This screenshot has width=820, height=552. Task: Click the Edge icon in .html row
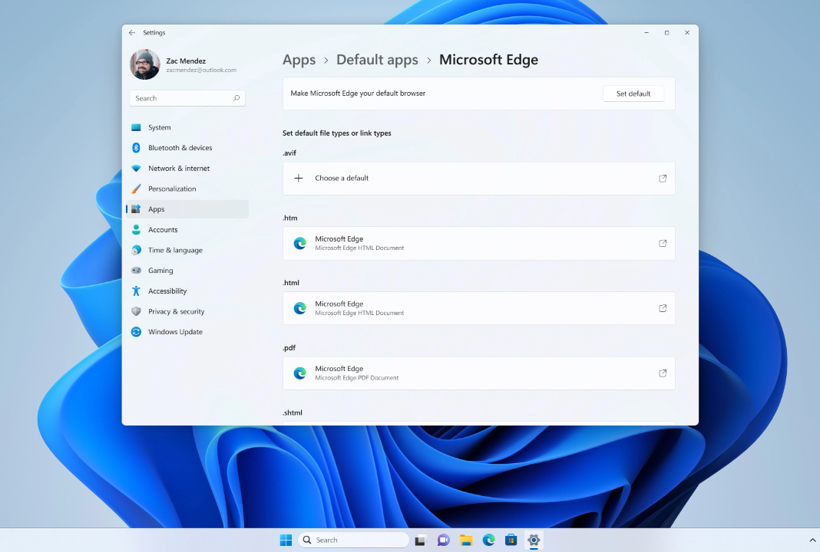299,308
